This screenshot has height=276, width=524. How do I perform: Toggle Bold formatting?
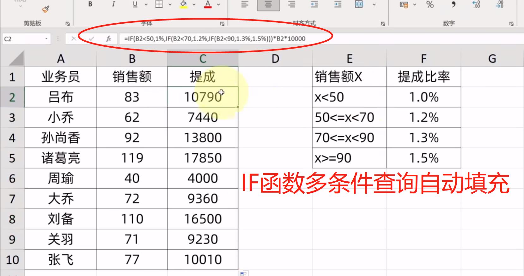tap(90, 4)
